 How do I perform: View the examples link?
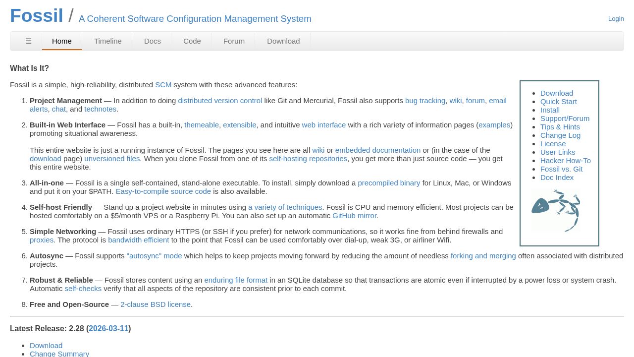point(494,125)
